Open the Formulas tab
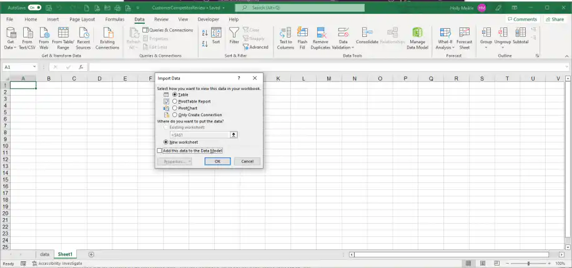The width and height of the screenshot is (572, 268). coord(114,19)
